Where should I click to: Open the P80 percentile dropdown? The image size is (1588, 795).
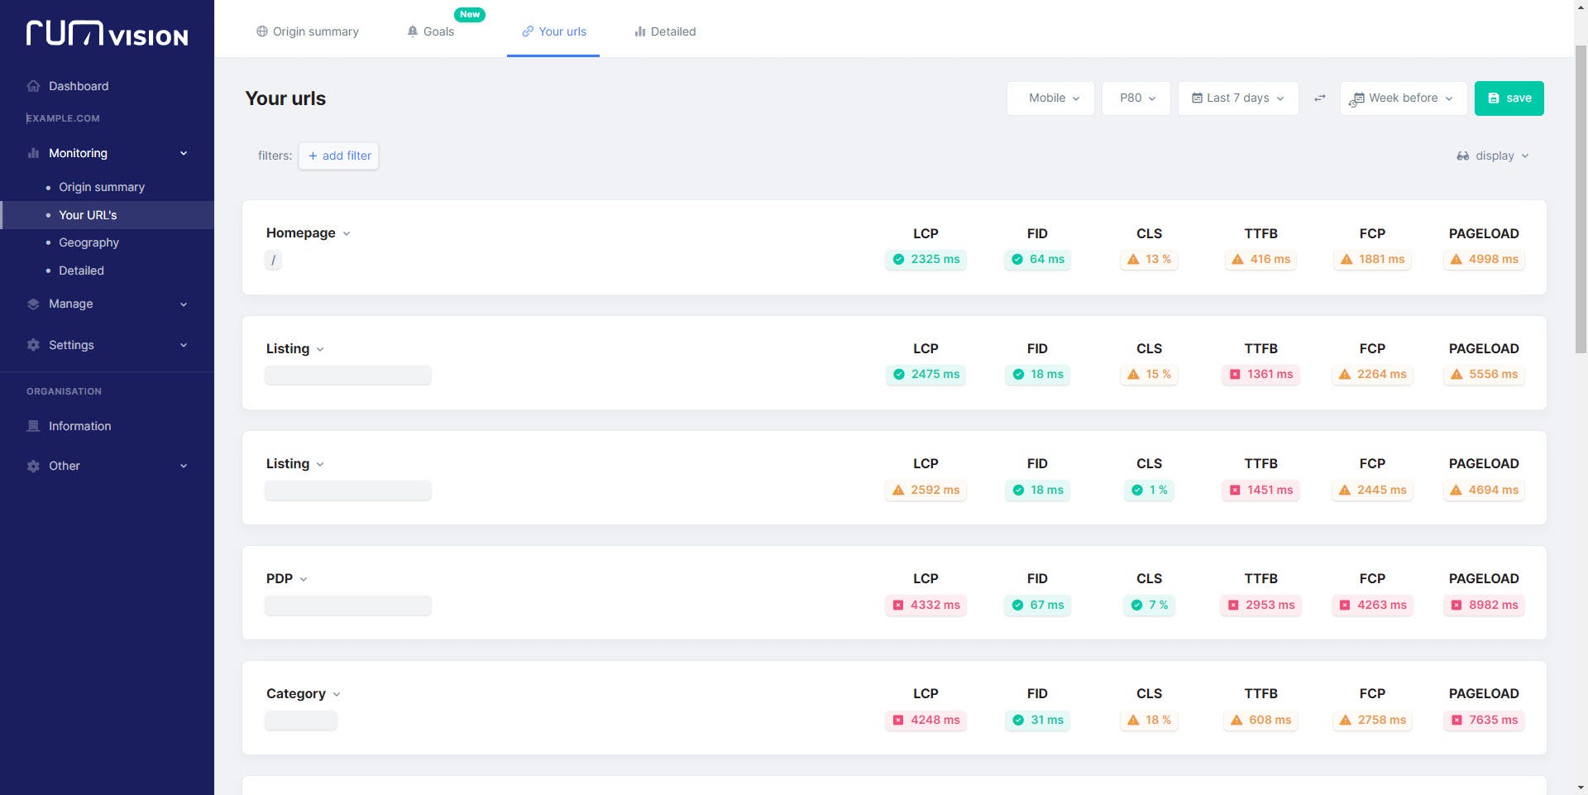point(1135,98)
